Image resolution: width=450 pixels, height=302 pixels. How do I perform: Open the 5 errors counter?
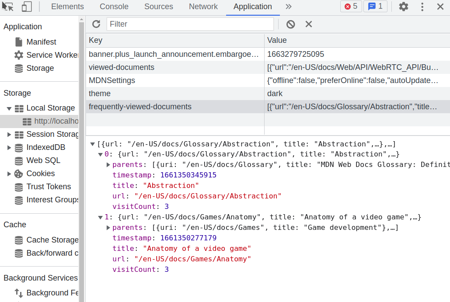(351, 6)
